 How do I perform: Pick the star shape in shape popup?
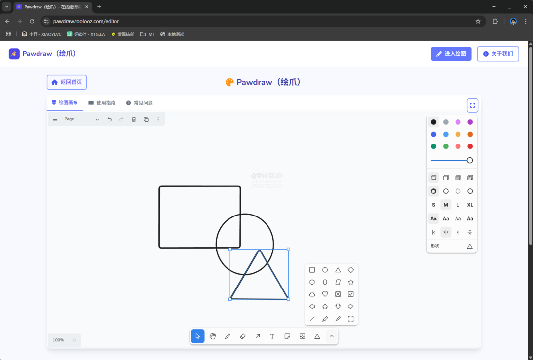351,282
